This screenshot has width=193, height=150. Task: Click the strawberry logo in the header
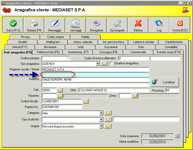tap(7, 10)
